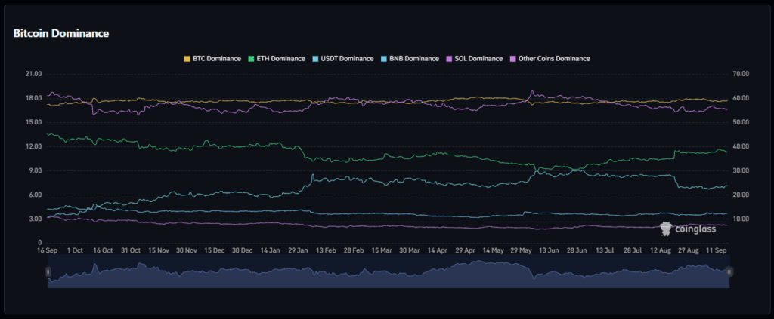Toggle the SOL Dominance legend entry
This screenshot has width=774, height=319.
[474, 59]
